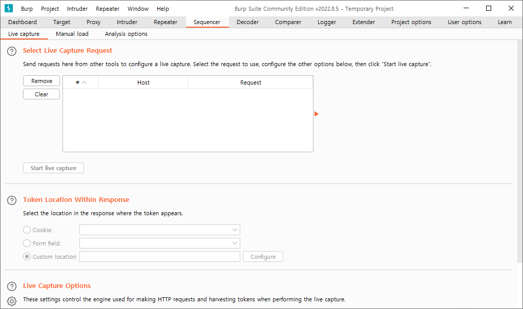Select the Live capture sub-tab
This screenshot has width=523, height=309.
pyautogui.click(x=24, y=34)
